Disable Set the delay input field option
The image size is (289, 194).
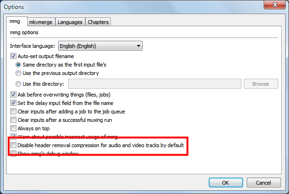(13, 103)
